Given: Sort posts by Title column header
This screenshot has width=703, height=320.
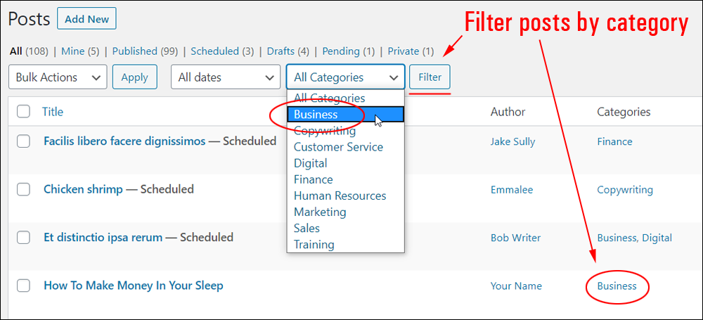Looking at the screenshot, I should (53, 111).
